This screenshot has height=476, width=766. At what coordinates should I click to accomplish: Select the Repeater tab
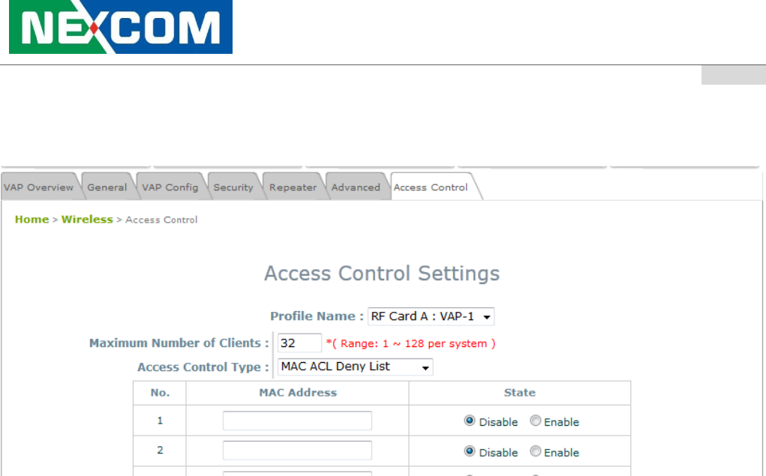[x=293, y=187]
